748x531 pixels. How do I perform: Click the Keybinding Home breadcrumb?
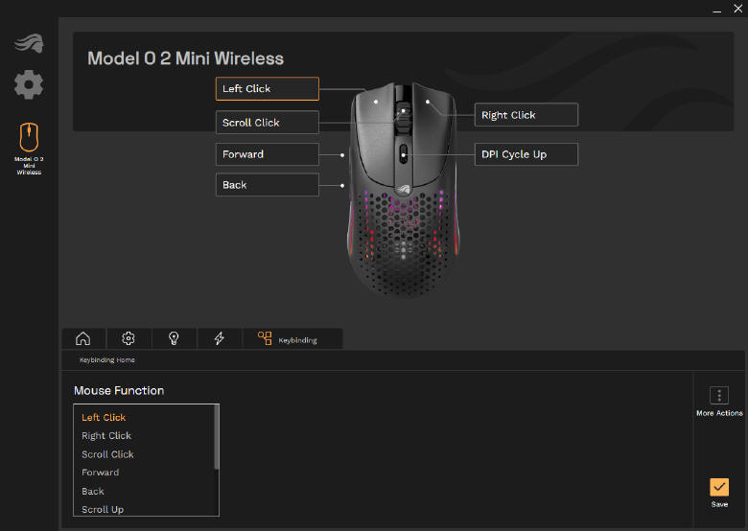[x=106, y=359]
